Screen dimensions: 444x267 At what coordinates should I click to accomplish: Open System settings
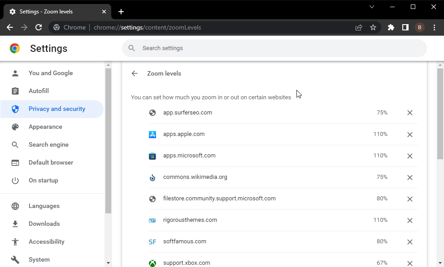pos(52,260)
